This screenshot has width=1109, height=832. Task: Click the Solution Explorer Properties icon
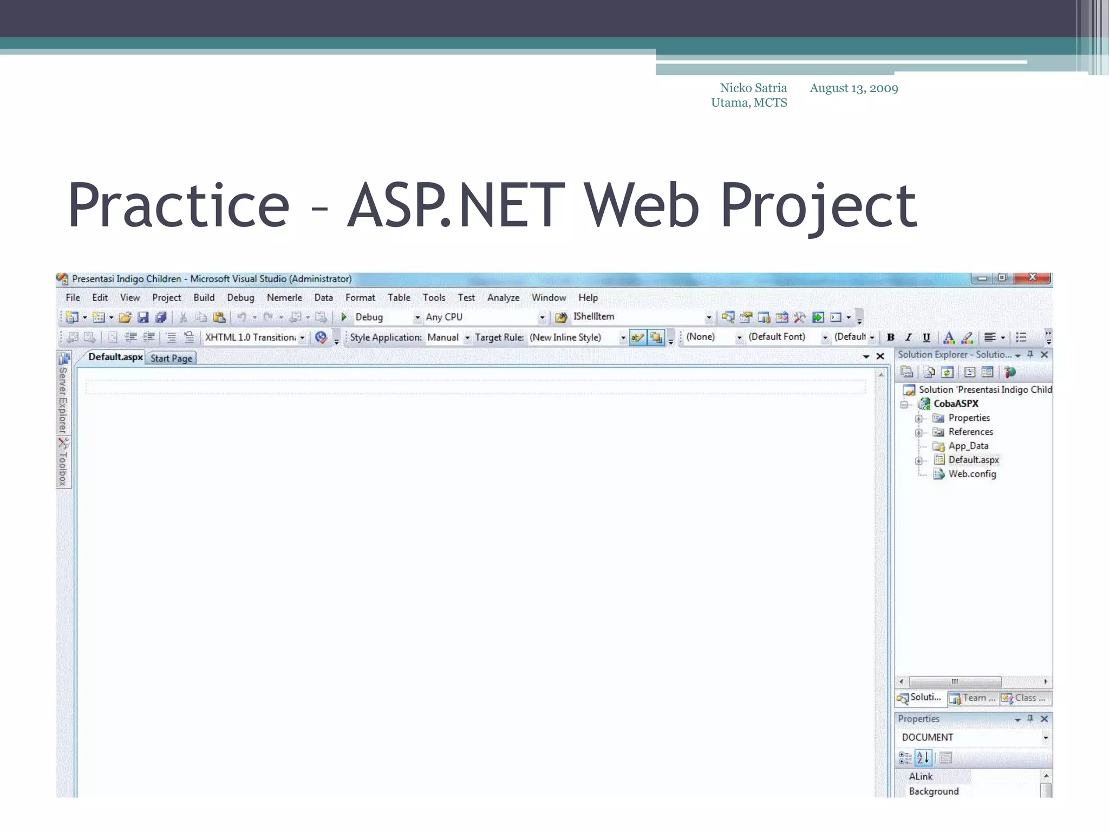907,372
